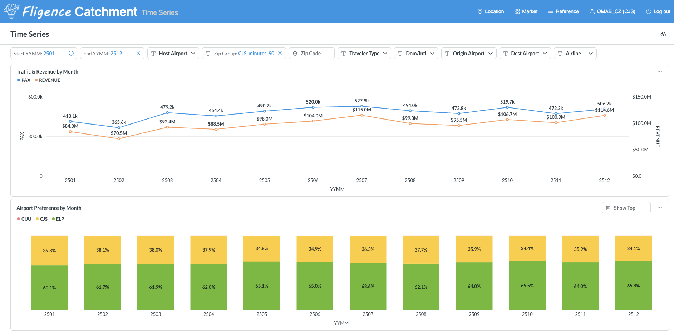Image resolution: width=674 pixels, height=333 pixels.
Task: Expand the Host Airport dropdown
Action: click(x=173, y=53)
